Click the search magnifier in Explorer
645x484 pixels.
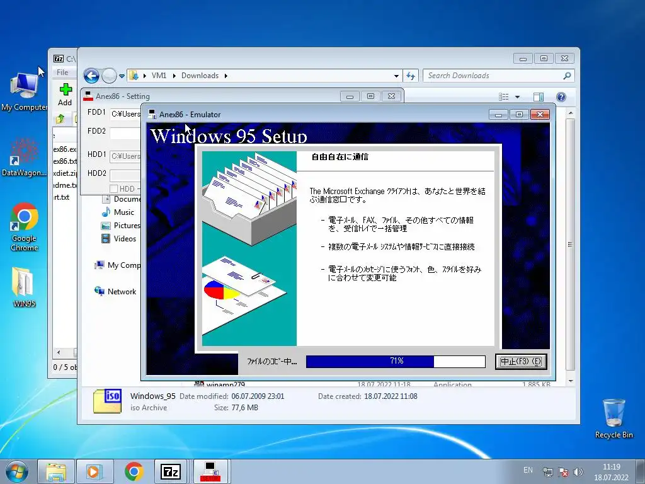click(567, 76)
